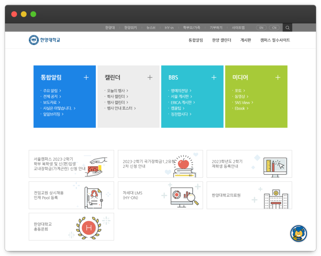Click BBS teal tile heading
321x256 pixels.
[173, 77]
